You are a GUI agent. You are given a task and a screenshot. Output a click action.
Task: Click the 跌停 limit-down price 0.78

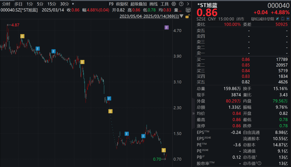point(283,126)
